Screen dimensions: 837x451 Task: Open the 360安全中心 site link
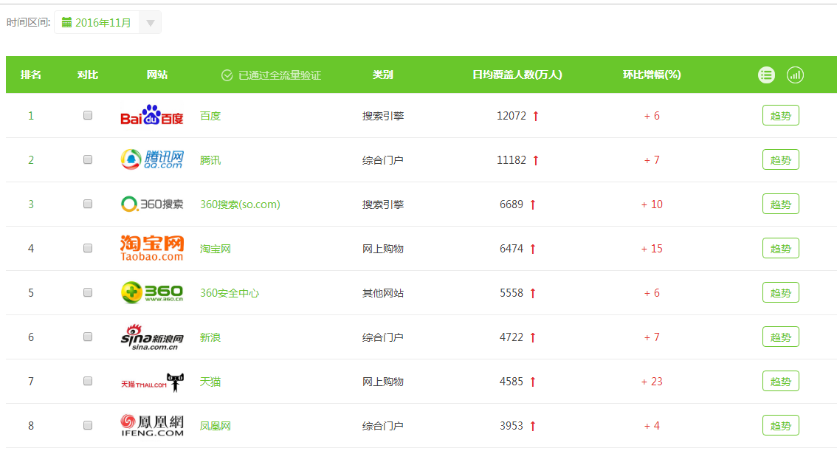pyautogui.click(x=230, y=293)
